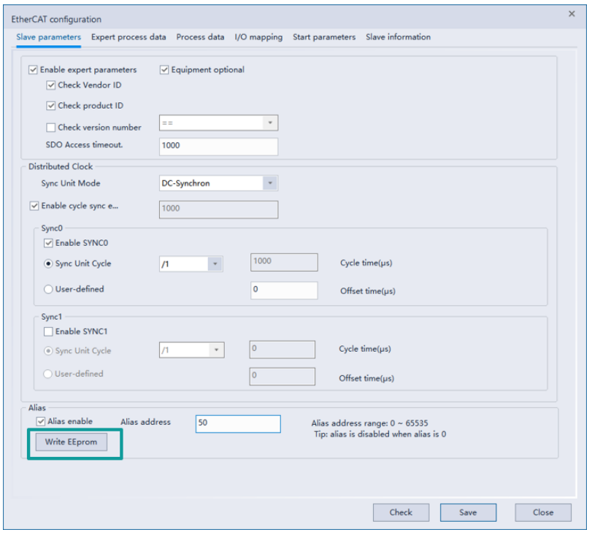Click the Check button
Image resolution: width=592 pixels, height=535 pixels.
pyautogui.click(x=400, y=512)
